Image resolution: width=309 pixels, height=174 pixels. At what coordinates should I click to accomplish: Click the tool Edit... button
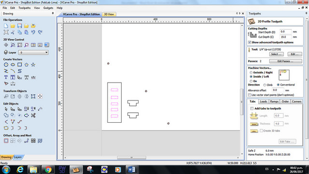coord(295,54)
